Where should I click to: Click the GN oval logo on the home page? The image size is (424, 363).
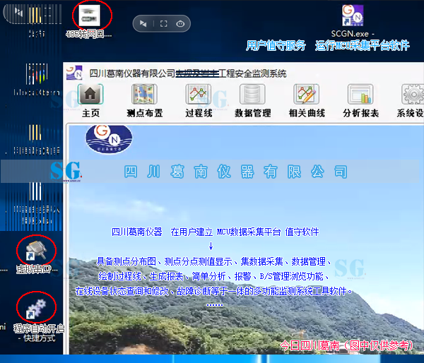109,138
